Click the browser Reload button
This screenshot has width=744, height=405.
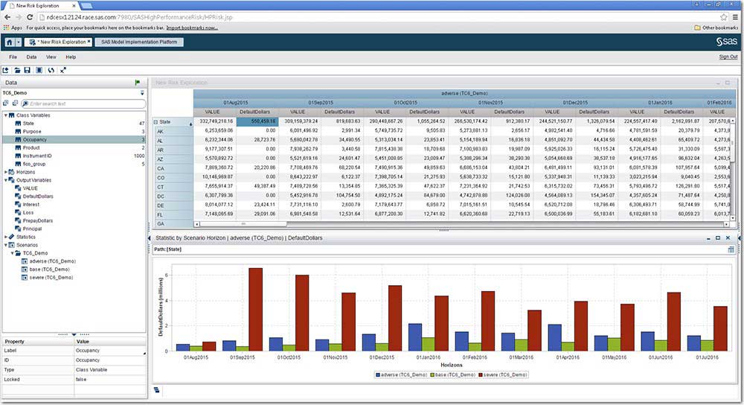(x=30, y=17)
